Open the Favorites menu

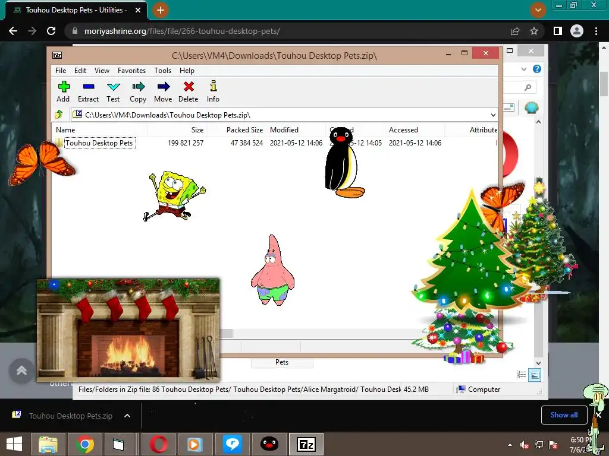(x=131, y=71)
